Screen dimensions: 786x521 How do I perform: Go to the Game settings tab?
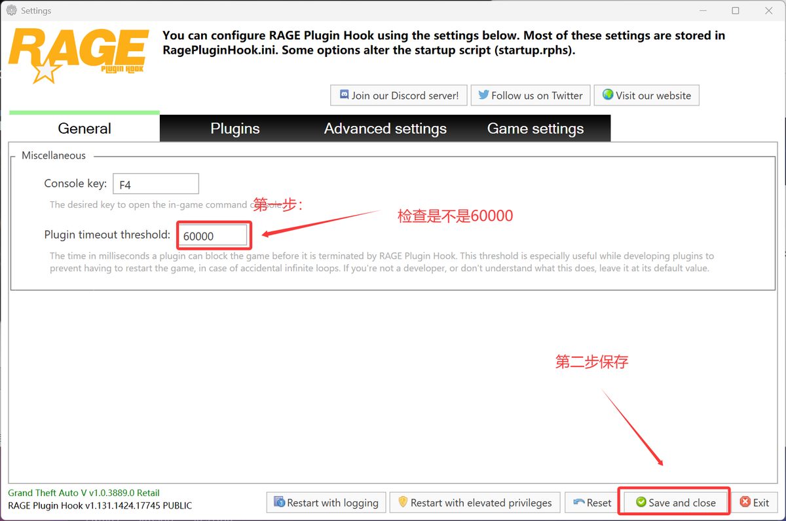click(x=536, y=128)
